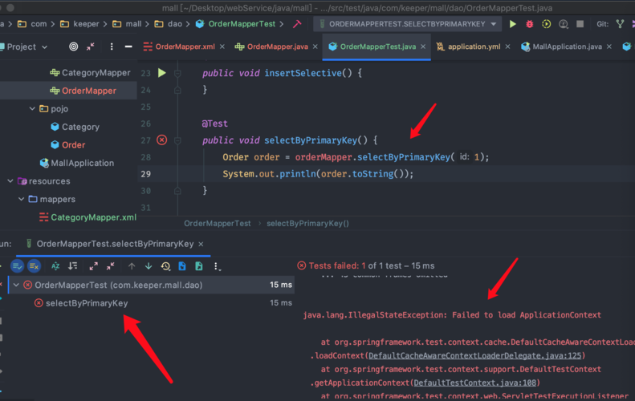Run insertSelective test from gutter
This screenshot has height=401, width=635.
(x=162, y=73)
